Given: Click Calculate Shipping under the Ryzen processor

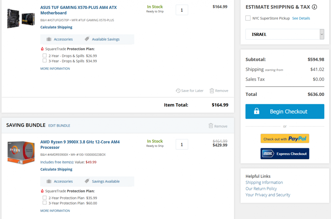Looking at the screenshot, I should point(56,169).
